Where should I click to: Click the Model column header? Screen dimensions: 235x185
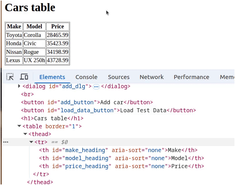click(34, 26)
